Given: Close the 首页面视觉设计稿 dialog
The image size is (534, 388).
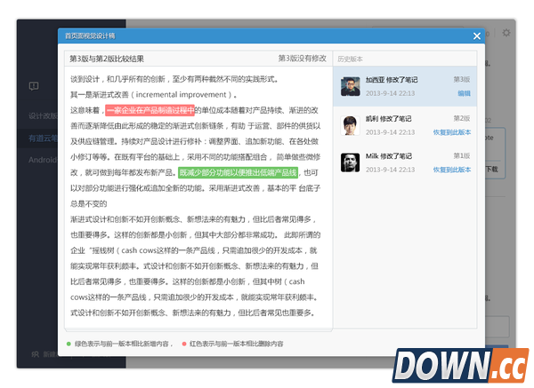Looking at the screenshot, I should click(x=477, y=36).
